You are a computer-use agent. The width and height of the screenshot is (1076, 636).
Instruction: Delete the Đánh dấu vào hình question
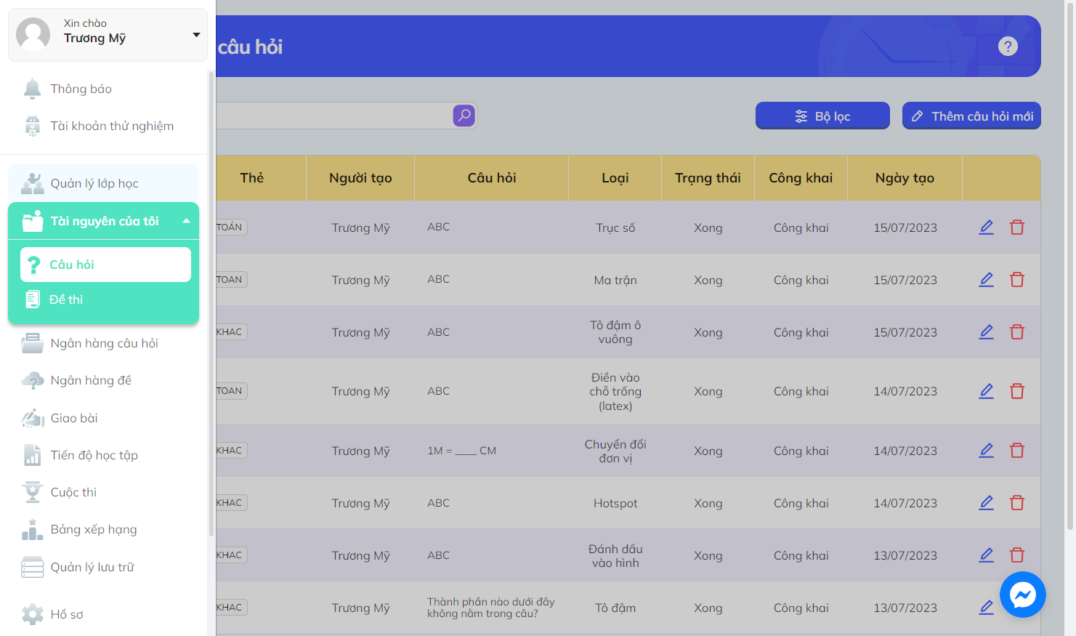(1017, 555)
